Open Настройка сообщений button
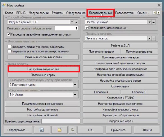 coord(43,115)
